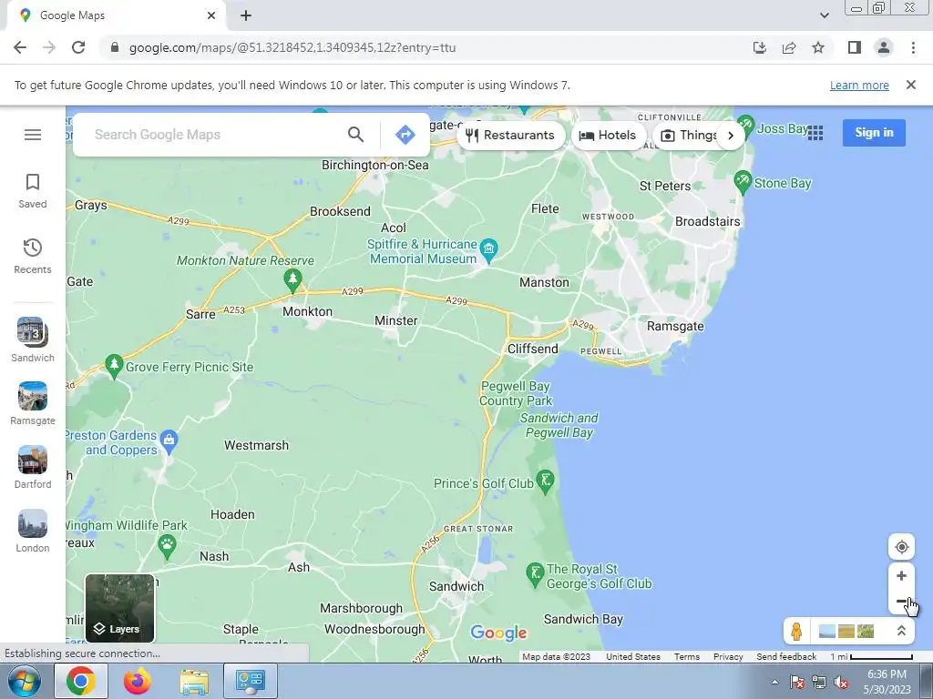Select the Google Maps tab
This screenshot has height=699, width=933.
(116, 15)
